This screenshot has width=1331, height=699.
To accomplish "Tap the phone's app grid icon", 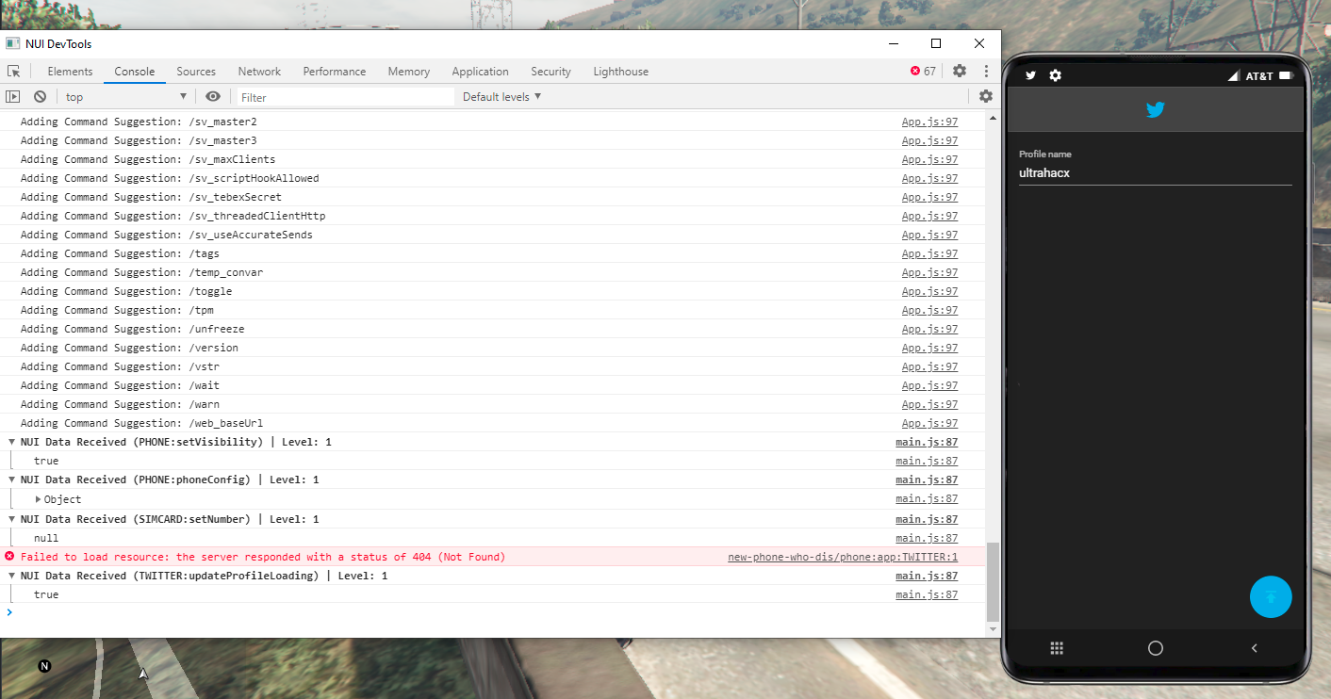I will coord(1057,648).
